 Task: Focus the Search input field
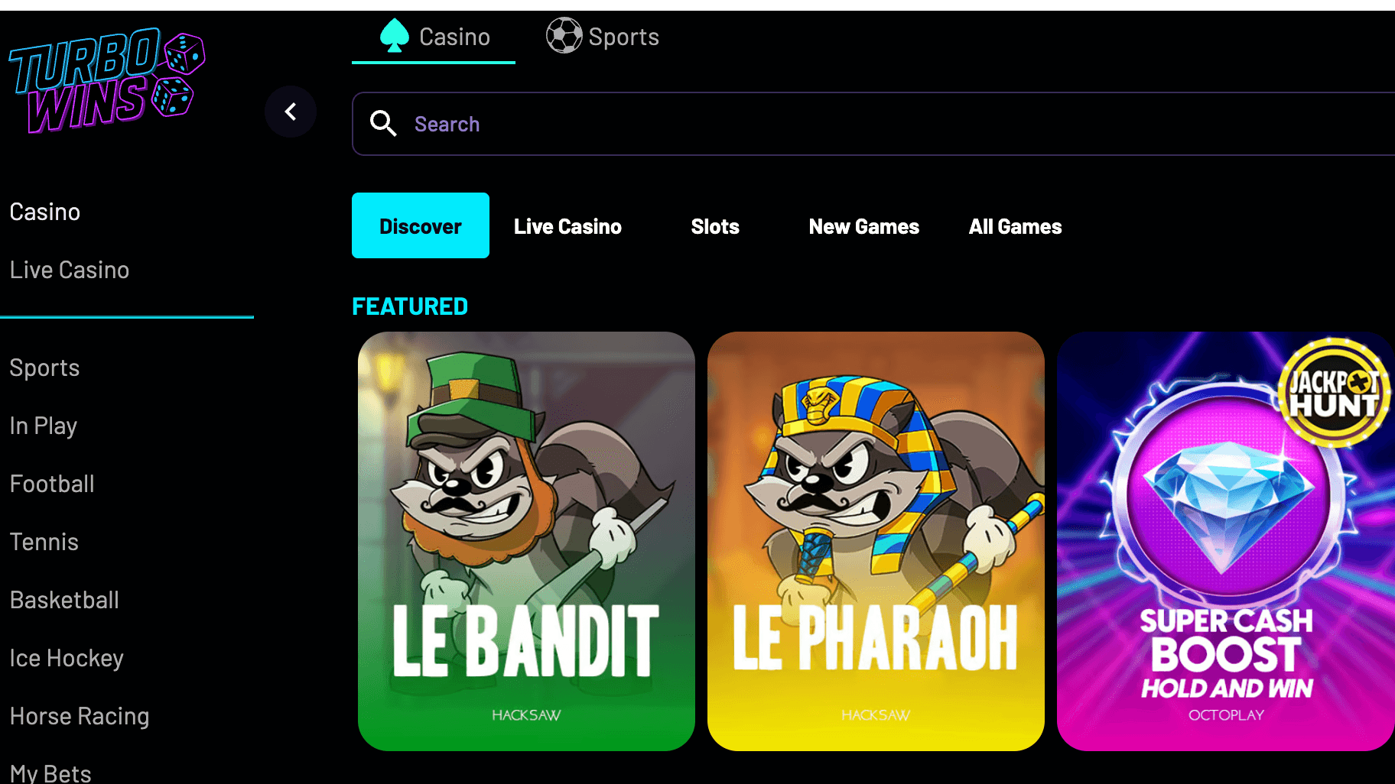[873, 124]
